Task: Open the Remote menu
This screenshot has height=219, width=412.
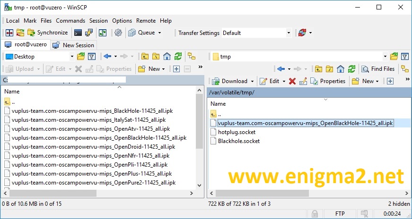Action: (x=146, y=21)
